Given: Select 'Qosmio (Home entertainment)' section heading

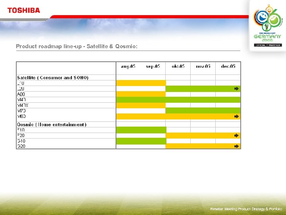Looking at the screenshot, I should [x=52, y=125].
